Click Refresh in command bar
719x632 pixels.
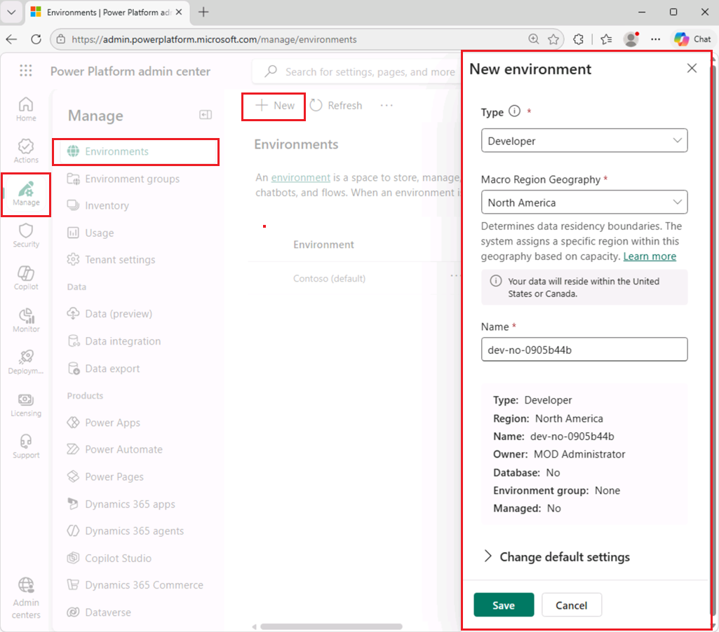[336, 106]
